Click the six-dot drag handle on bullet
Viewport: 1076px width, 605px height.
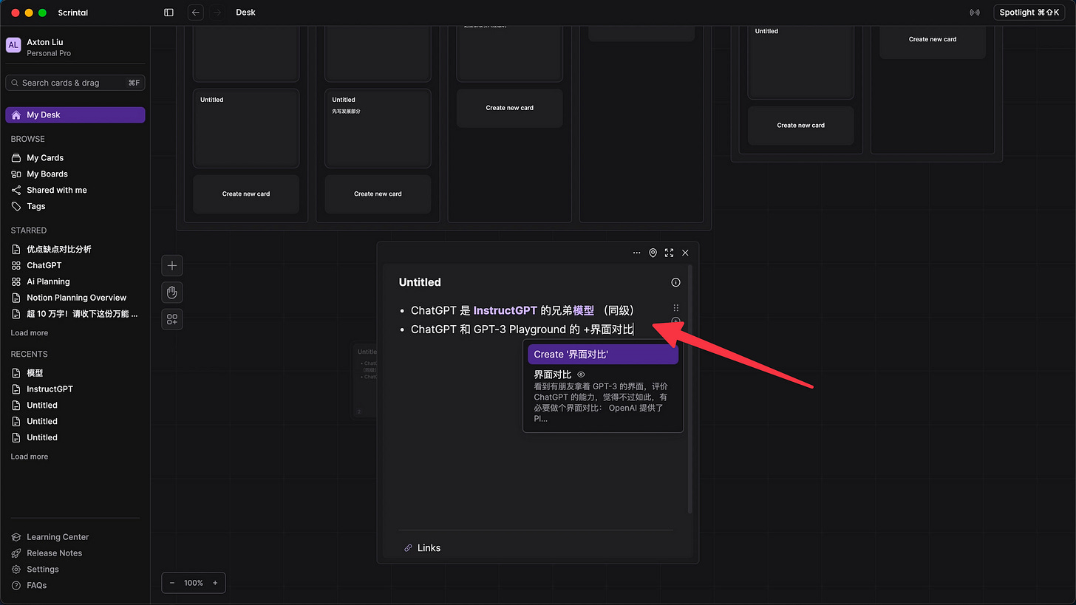tap(675, 308)
